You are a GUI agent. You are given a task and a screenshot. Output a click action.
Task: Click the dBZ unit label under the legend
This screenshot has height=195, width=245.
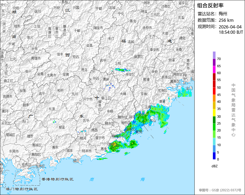tap(215, 166)
